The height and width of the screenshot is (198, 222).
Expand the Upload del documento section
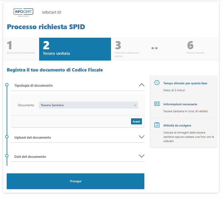pos(141,137)
